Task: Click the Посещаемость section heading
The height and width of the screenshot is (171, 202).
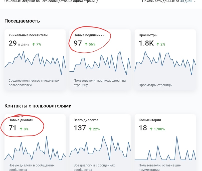Action: (22, 21)
